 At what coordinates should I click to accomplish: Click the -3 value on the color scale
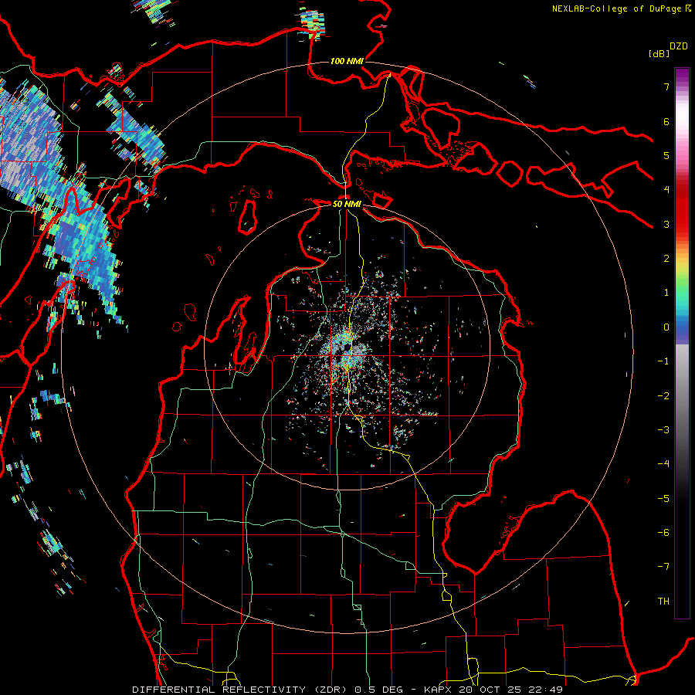click(x=663, y=430)
